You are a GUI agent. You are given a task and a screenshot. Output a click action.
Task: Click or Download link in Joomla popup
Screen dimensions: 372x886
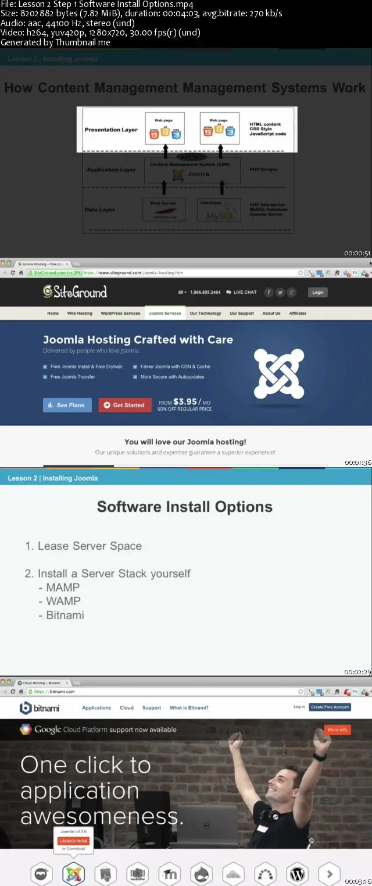tap(73, 849)
